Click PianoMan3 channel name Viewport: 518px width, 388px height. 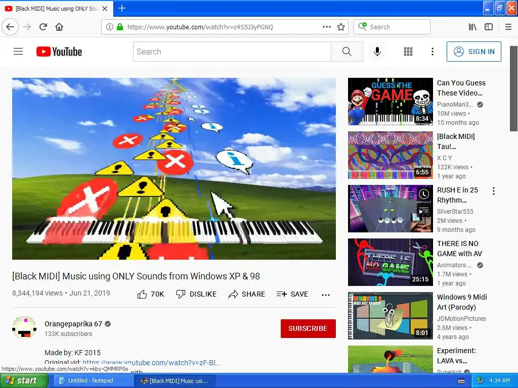[455, 104]
